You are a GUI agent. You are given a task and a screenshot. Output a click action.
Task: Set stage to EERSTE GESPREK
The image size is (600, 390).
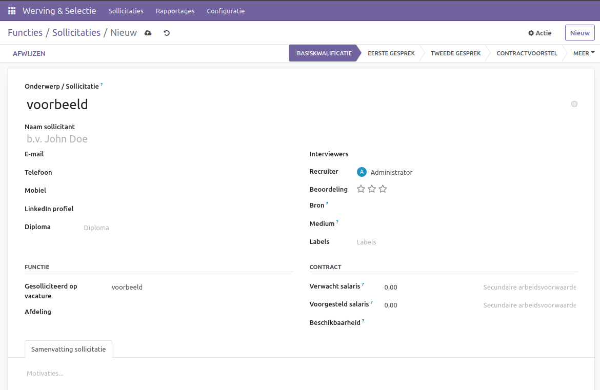tap(391, 53)
